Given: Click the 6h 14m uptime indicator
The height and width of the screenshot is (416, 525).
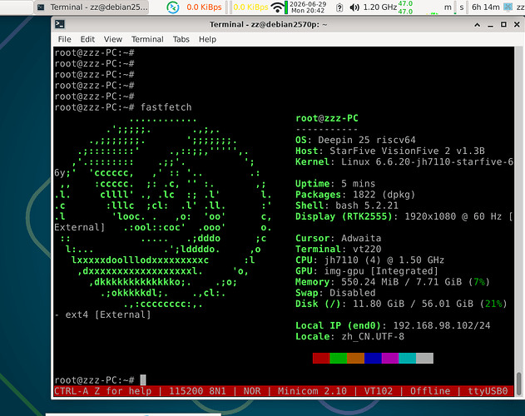Looking at the screenshot, I should click(486, 7).
